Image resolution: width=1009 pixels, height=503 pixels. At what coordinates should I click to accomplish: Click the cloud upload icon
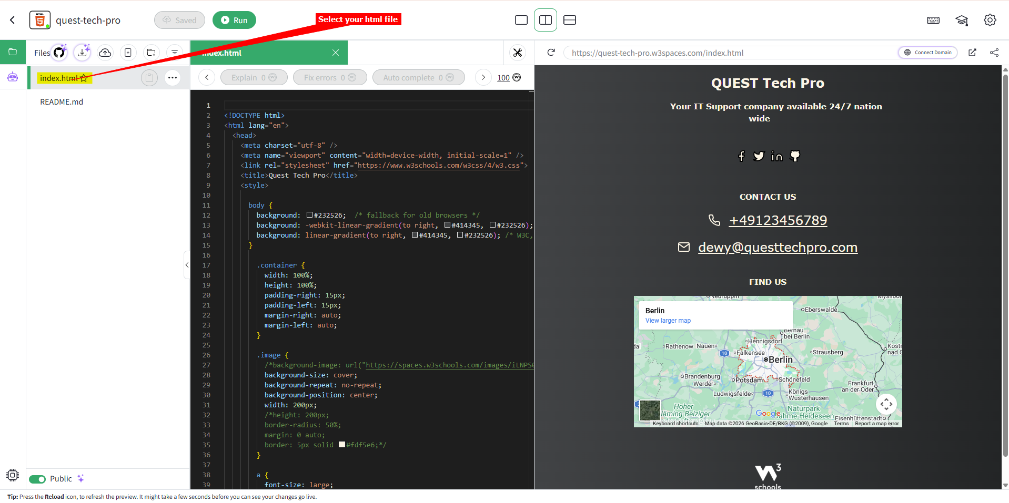(105, 53)
